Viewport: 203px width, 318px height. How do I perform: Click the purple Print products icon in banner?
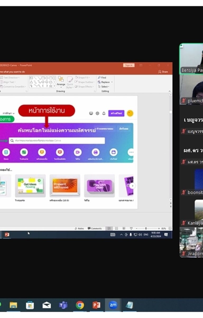(x=96, y=152)
